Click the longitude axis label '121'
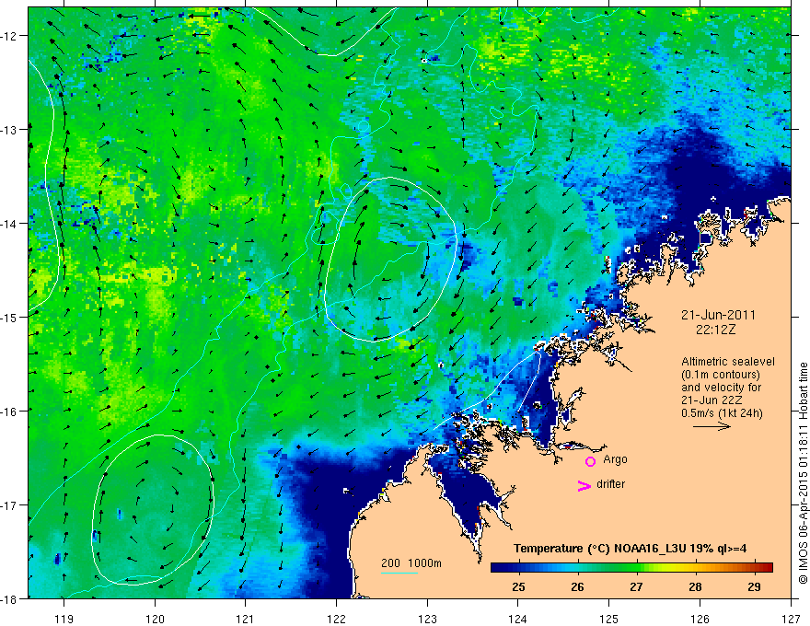This screenshot has height=626, width=810. (246, 619)
